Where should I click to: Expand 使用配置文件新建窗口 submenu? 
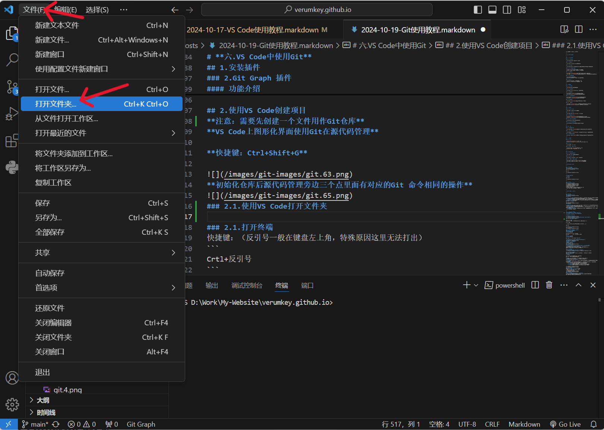click(x=102, y=69)
